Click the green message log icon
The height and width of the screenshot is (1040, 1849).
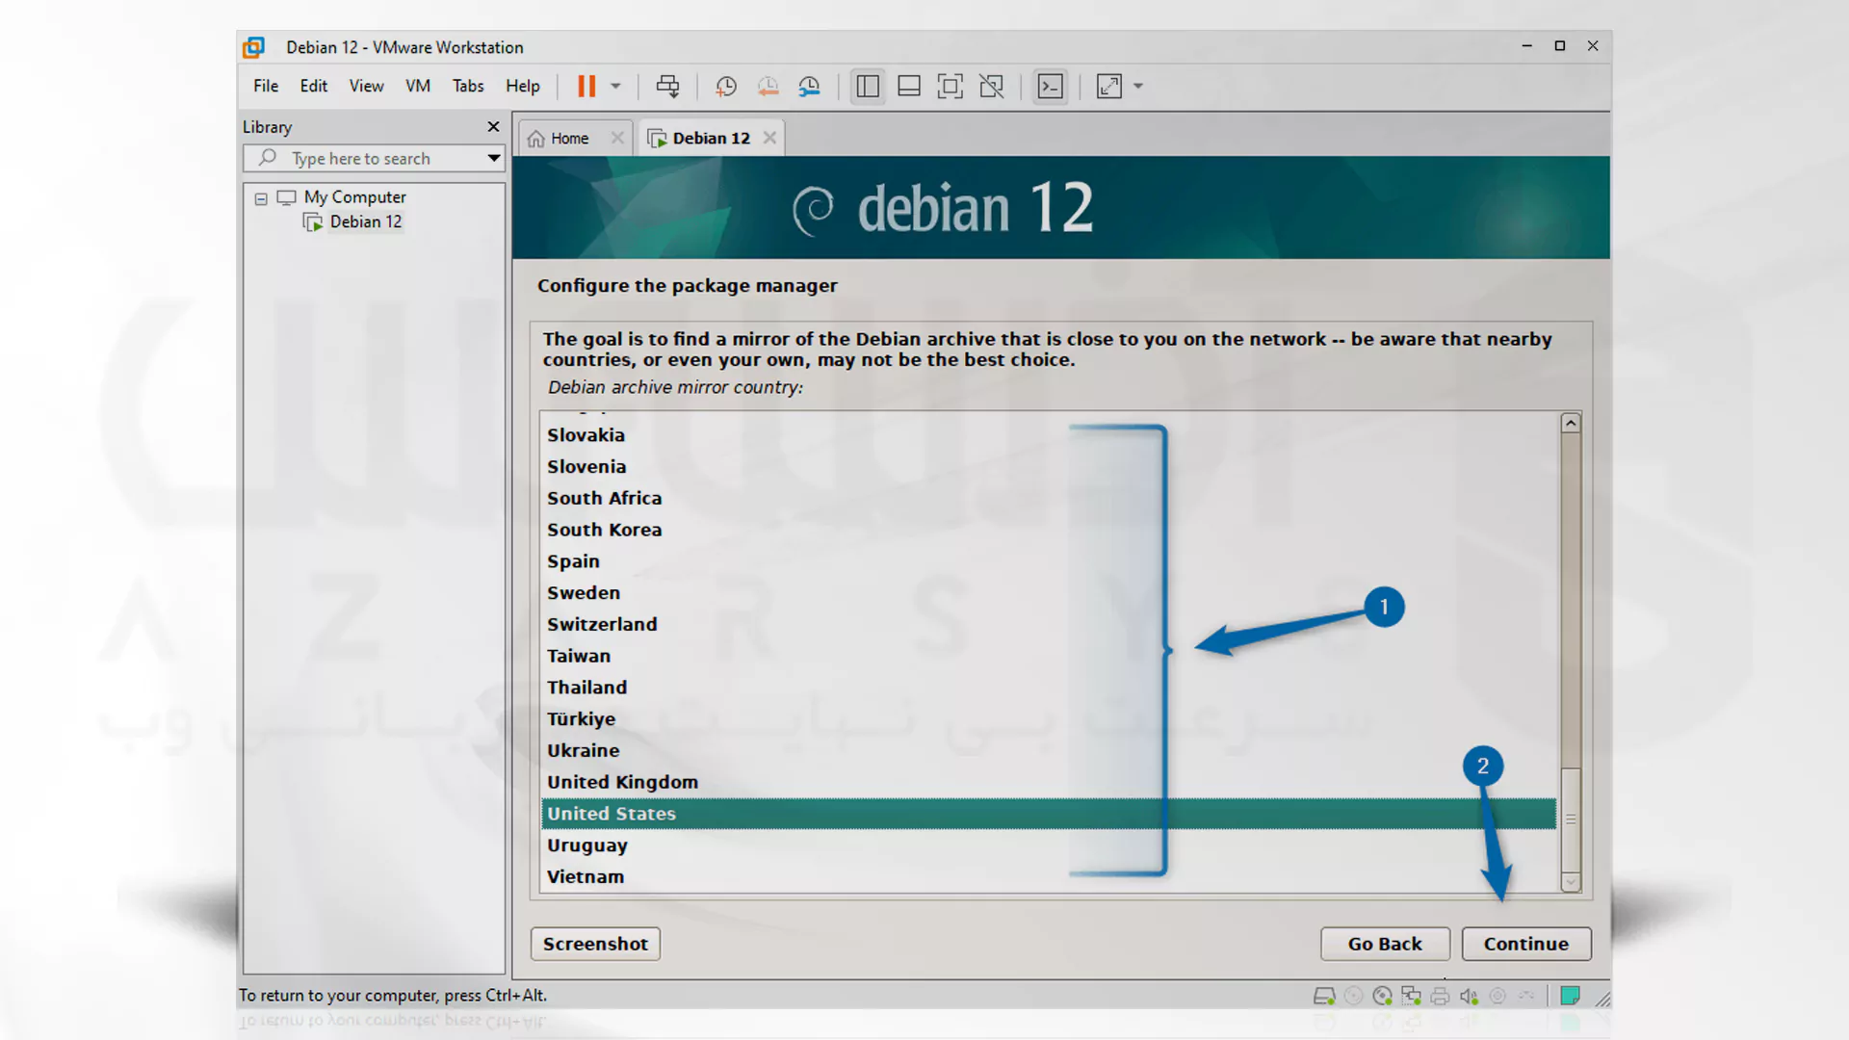pyautogui.click(x=1570, y=997)
